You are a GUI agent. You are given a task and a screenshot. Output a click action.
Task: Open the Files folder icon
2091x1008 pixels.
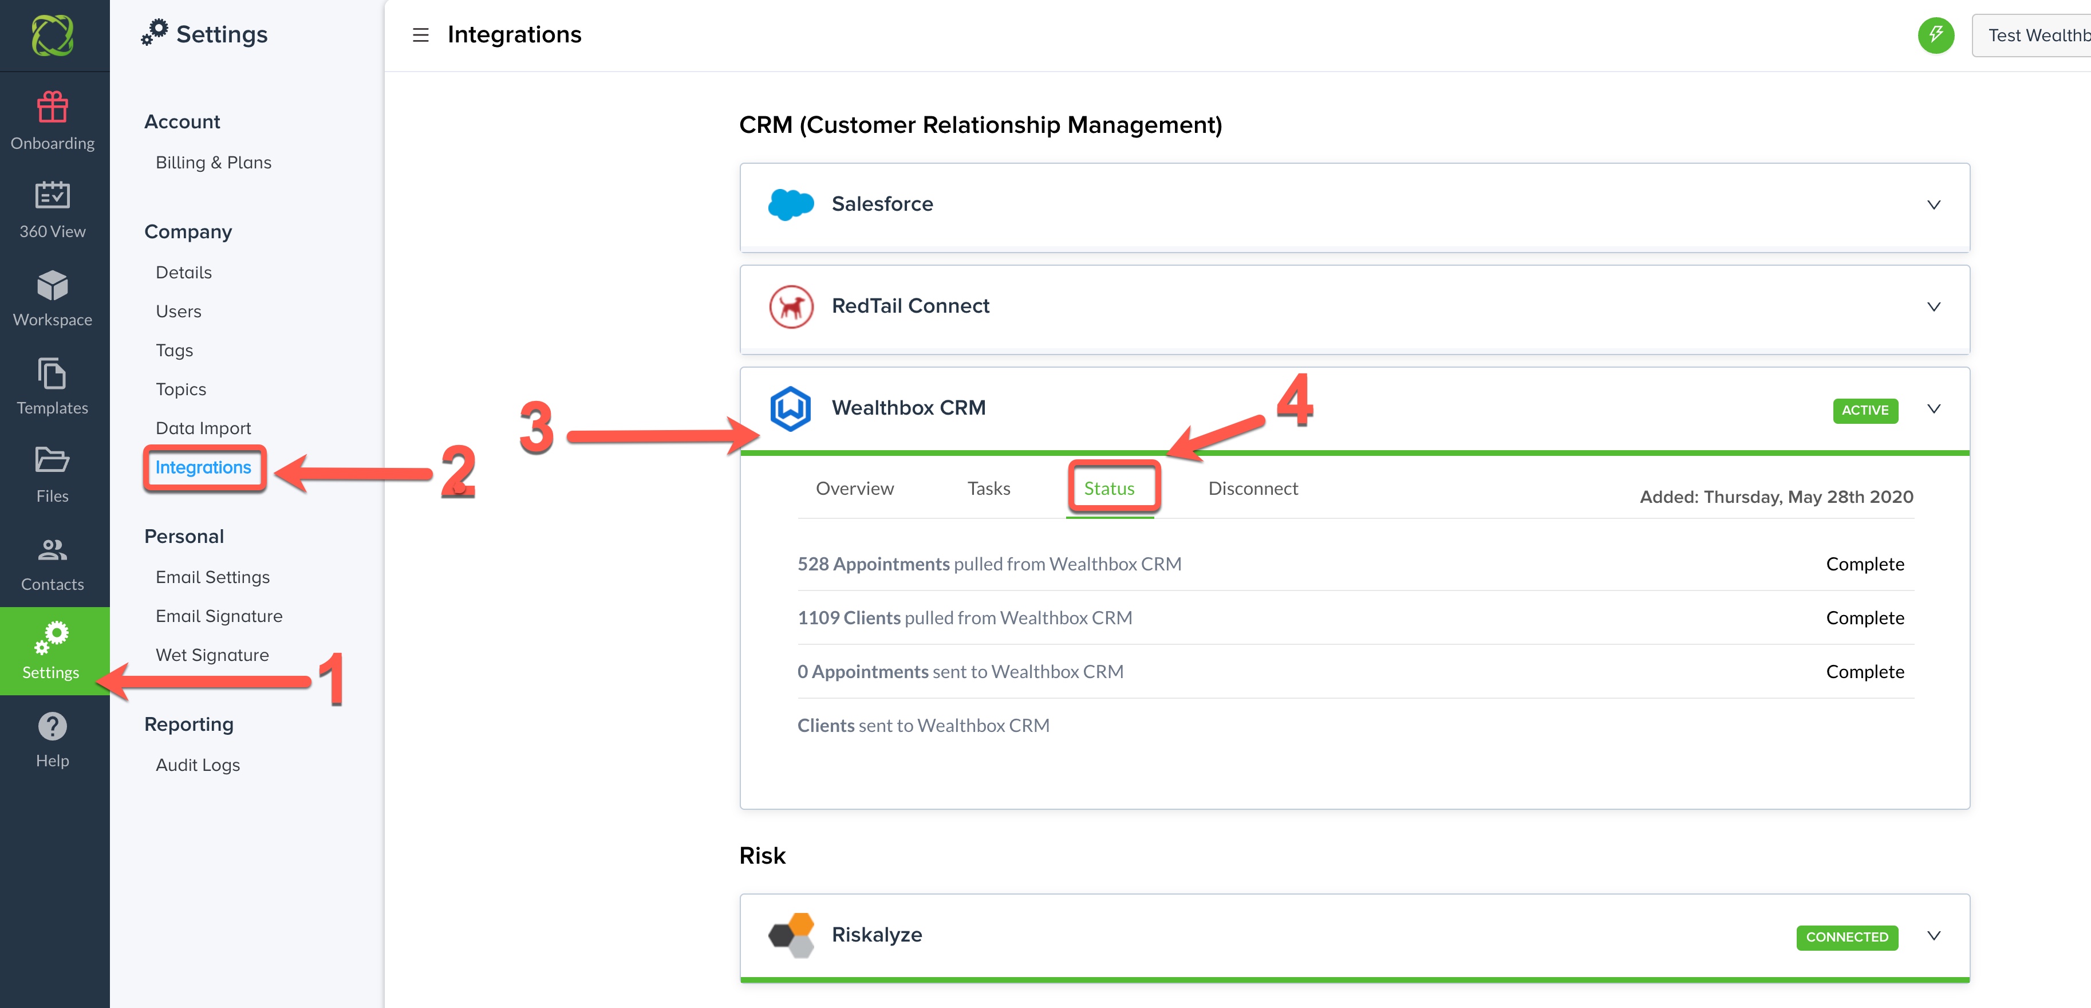[x=52, y=460]
